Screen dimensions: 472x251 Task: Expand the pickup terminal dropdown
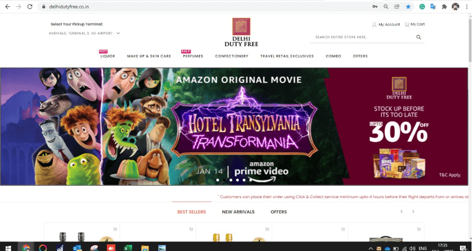[x=85, y=33]
